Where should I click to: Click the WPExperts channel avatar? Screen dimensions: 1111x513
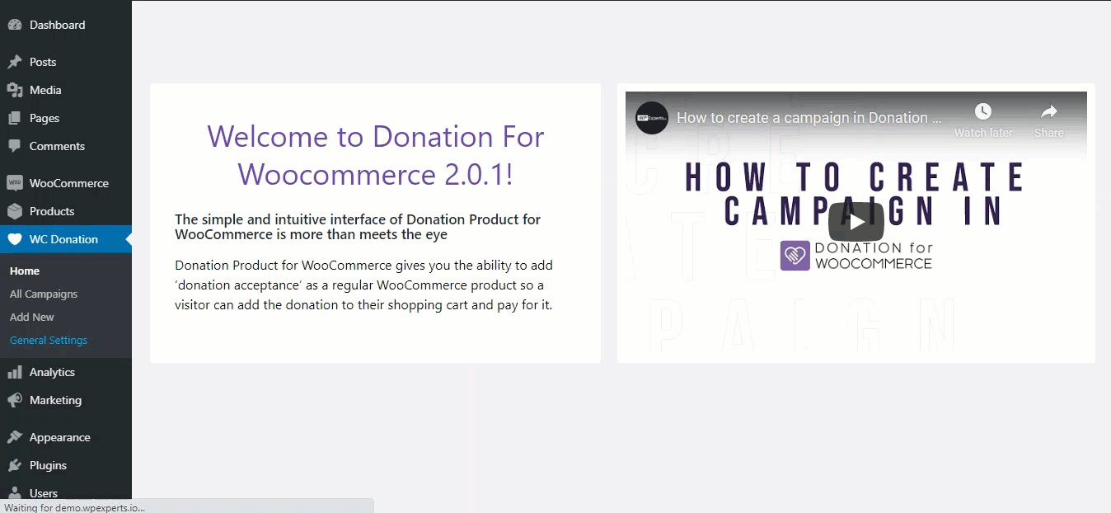point(652,118)
